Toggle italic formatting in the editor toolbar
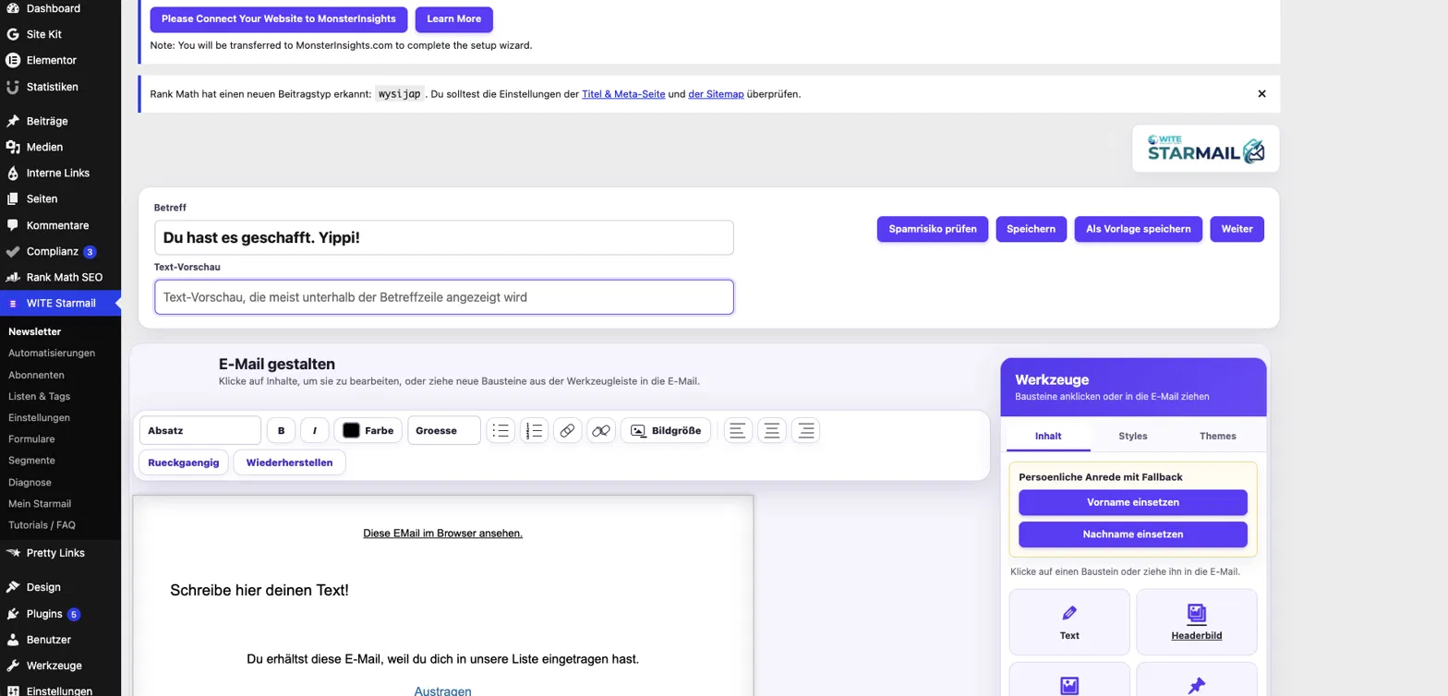 [315, 430]
